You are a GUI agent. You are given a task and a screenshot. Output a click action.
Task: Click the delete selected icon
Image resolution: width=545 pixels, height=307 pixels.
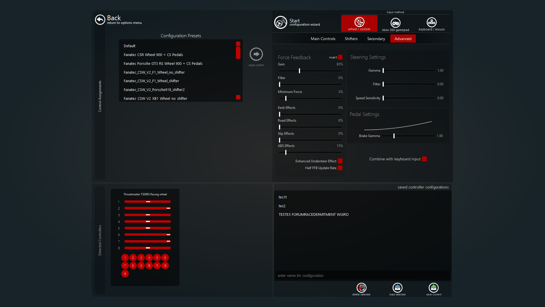click(x=361, y=288)
